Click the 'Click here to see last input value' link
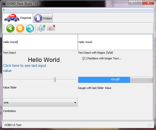Screen dimensions: 156x130 [x=24, y=68]
